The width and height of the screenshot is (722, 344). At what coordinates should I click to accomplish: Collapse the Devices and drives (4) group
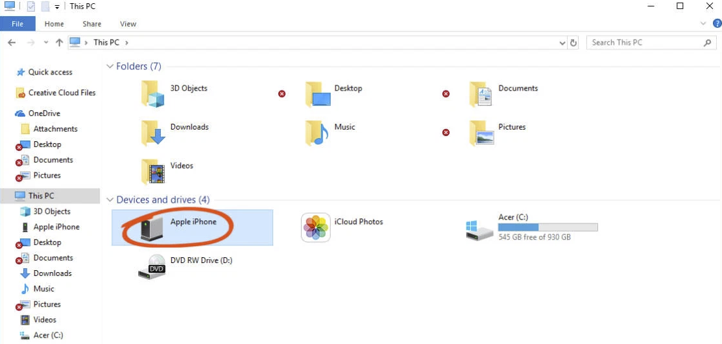(110, 200)
